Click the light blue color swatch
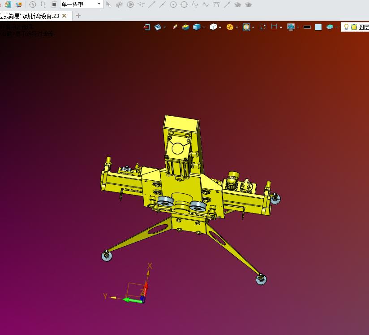The width and height of the screenshot is (369, 335). coord(318,27)
